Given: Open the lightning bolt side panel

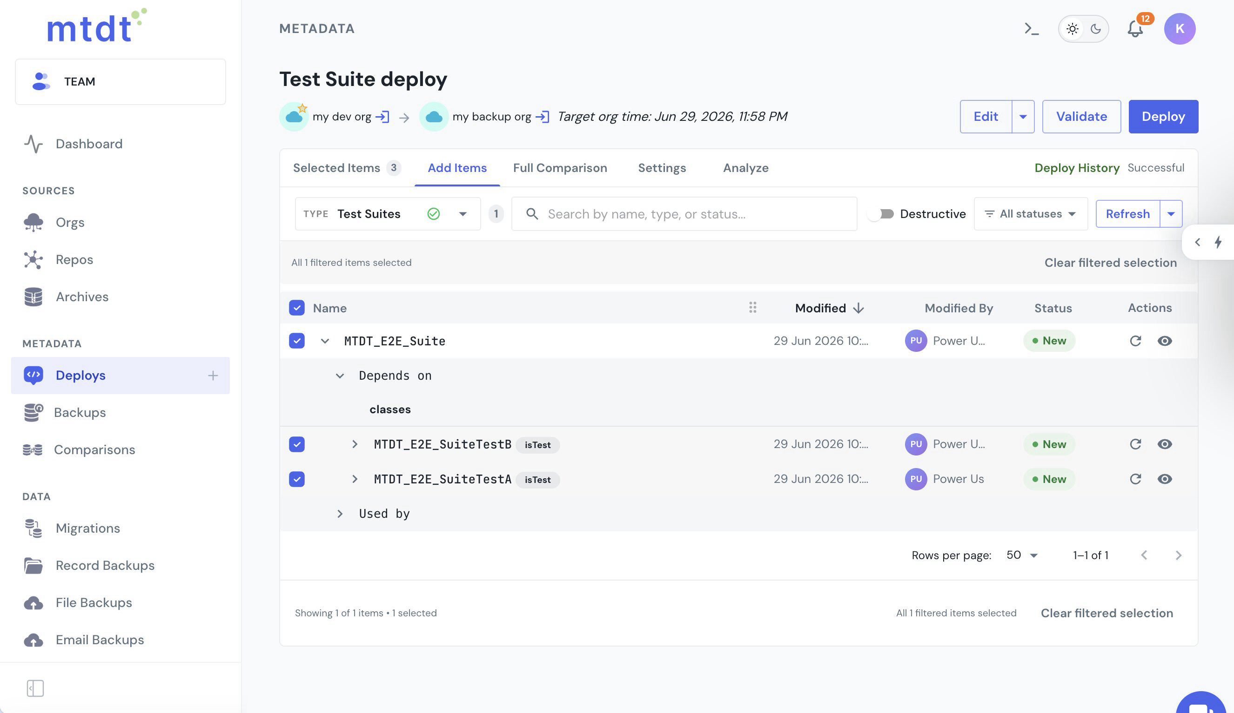Looking at the screenshot, I should click(1218, 242).
